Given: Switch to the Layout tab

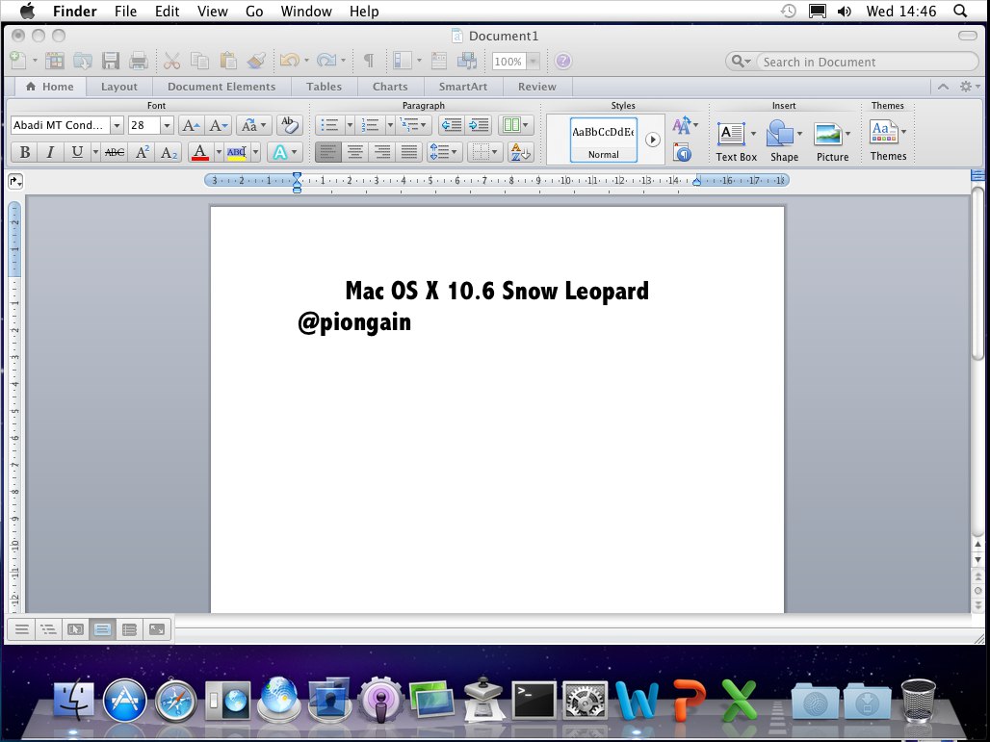Looking at the screenshot, I should (x=118, y=87).
